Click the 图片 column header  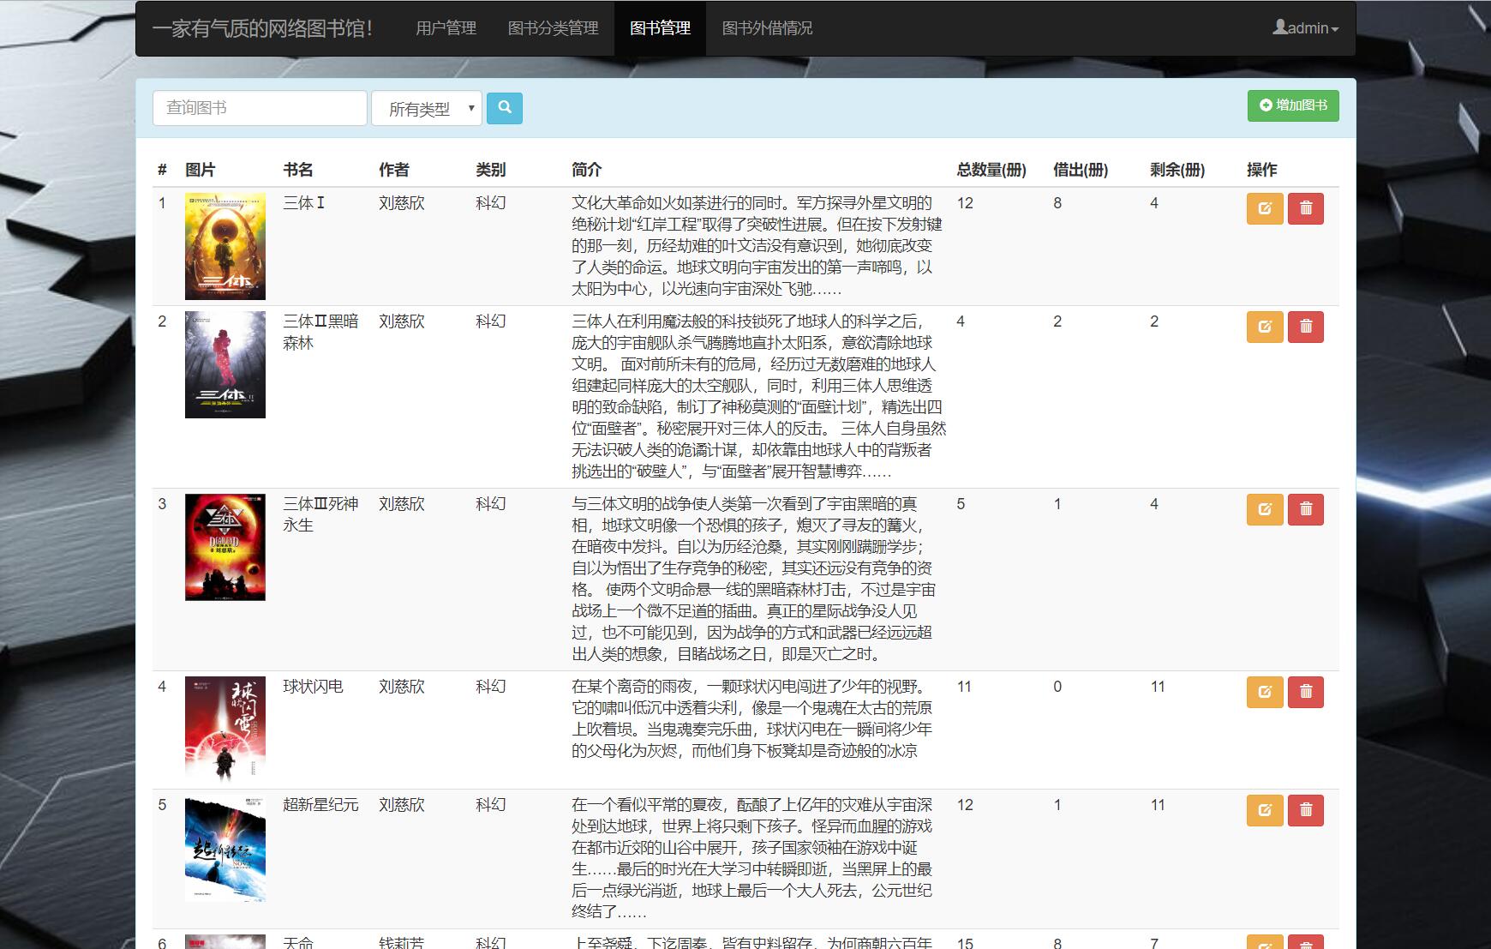tap(201, 170)
